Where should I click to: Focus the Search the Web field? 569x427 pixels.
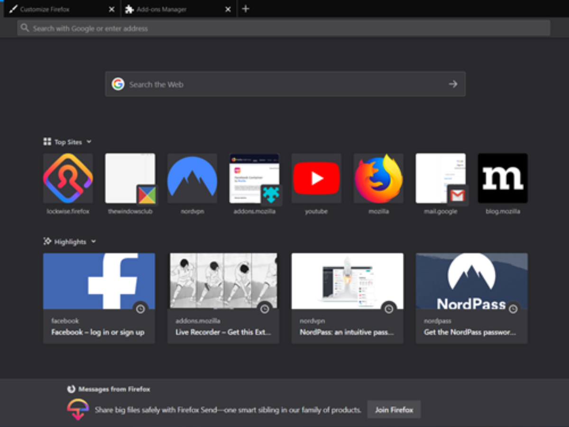pos(285,84)
